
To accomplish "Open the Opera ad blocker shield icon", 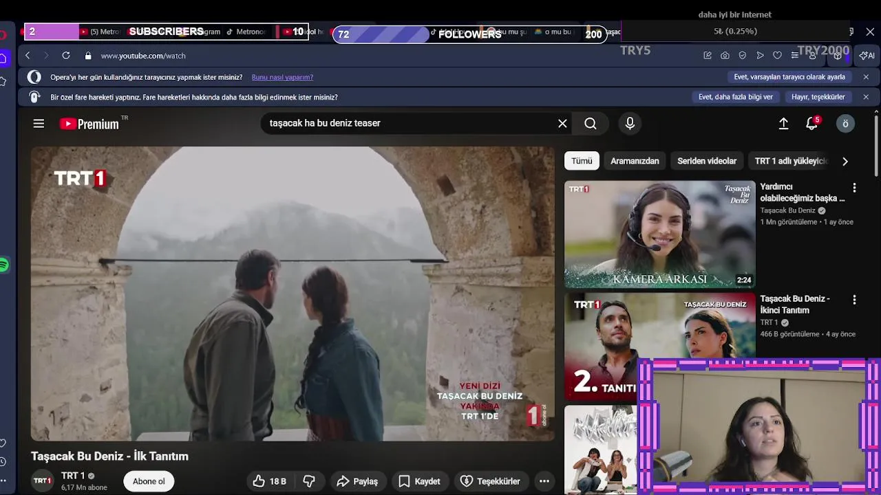I will (742, 56).
